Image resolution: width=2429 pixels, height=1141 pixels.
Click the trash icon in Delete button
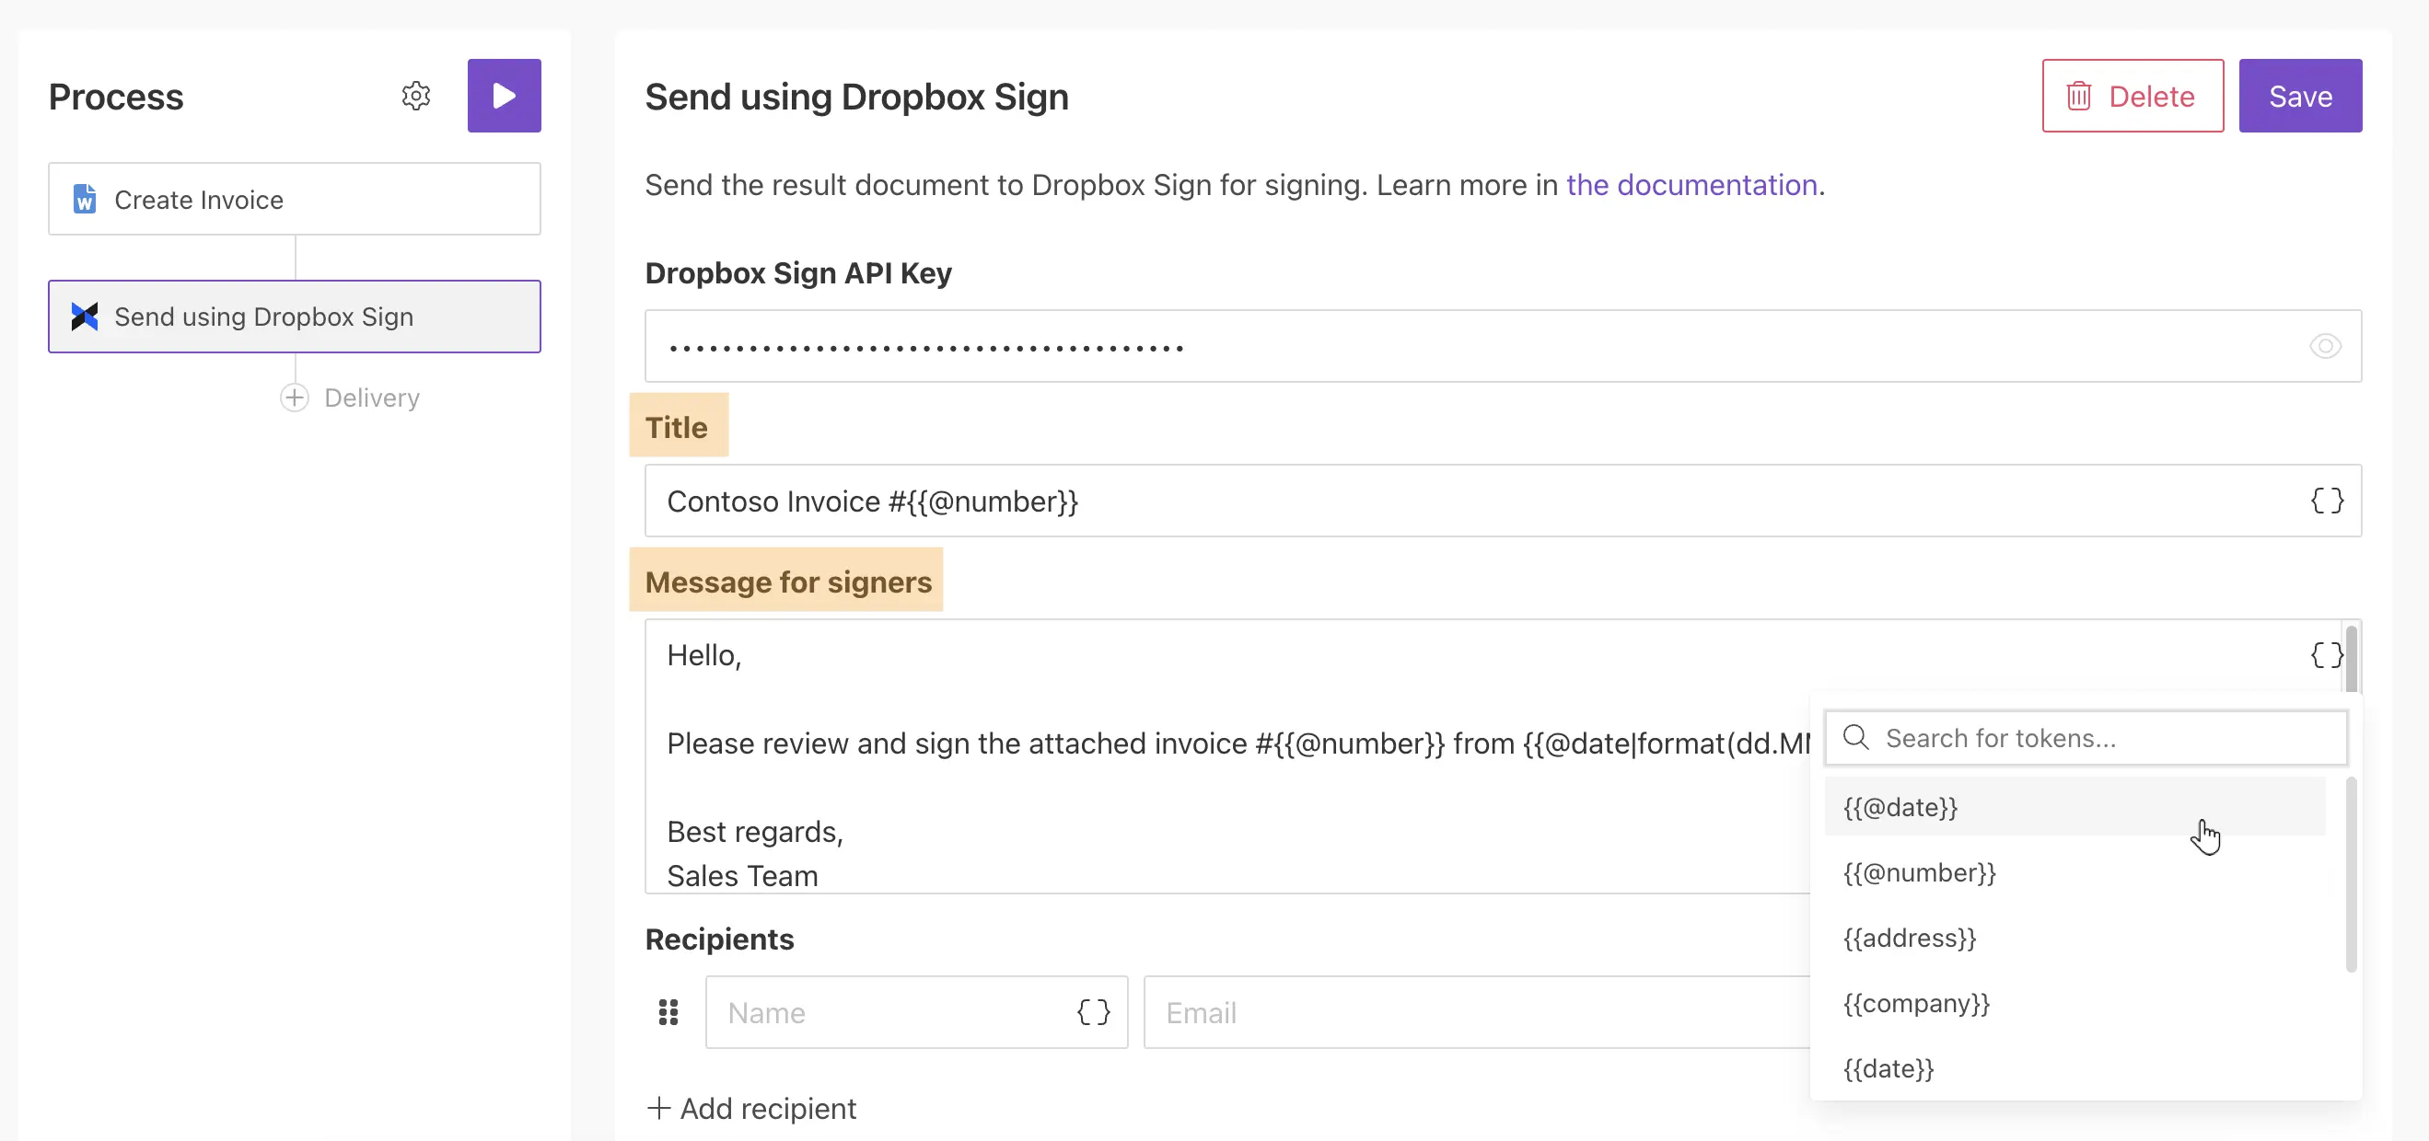(x=2079, y=96)
